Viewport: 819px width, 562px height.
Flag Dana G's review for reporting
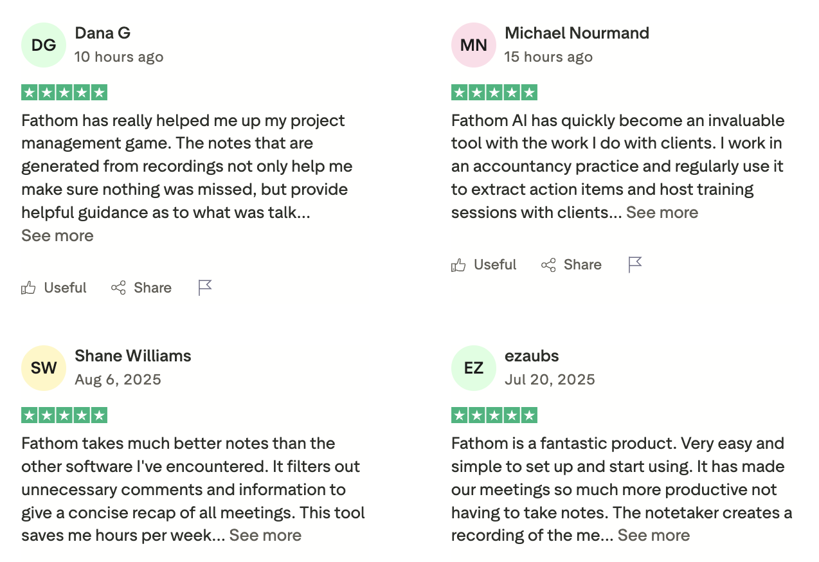click(204, 287)
